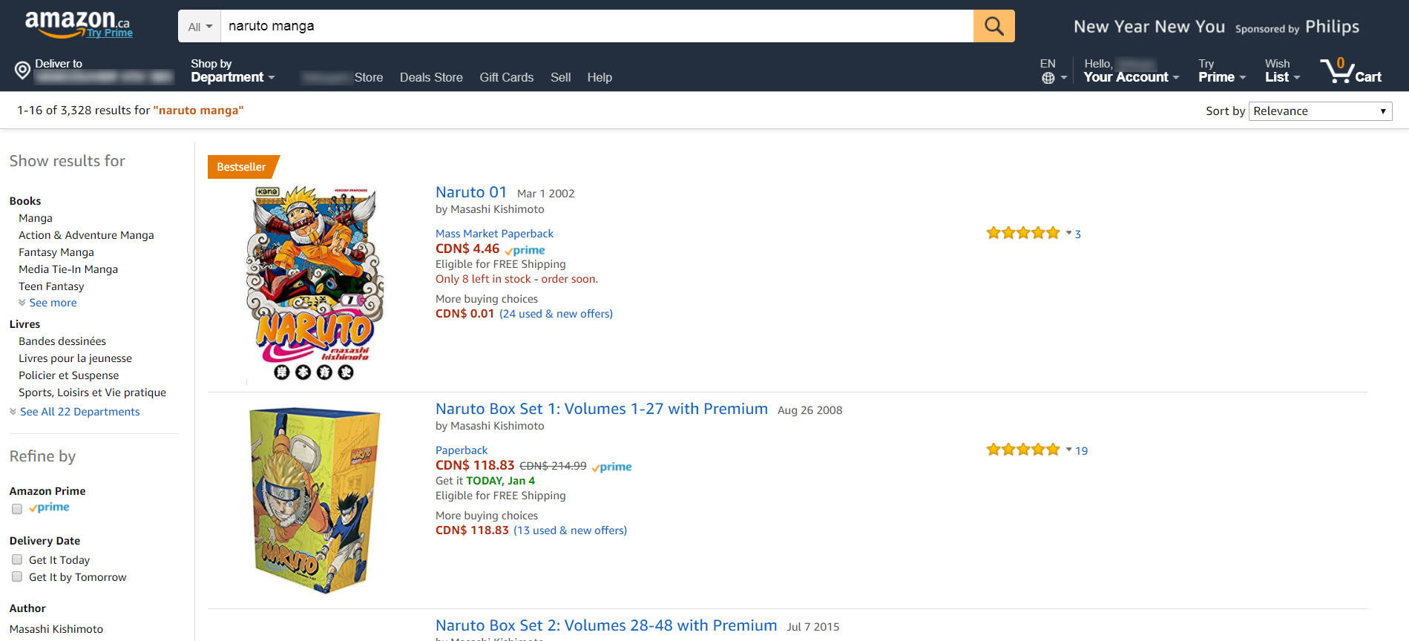Filter by Fantasy Manga
Viewport: 1409px width, 641px height.
point(56,252)
